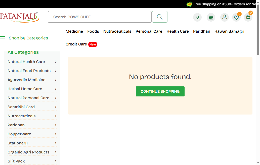Open the Health Care menu

pyautogui.click(x=178, y=31)
